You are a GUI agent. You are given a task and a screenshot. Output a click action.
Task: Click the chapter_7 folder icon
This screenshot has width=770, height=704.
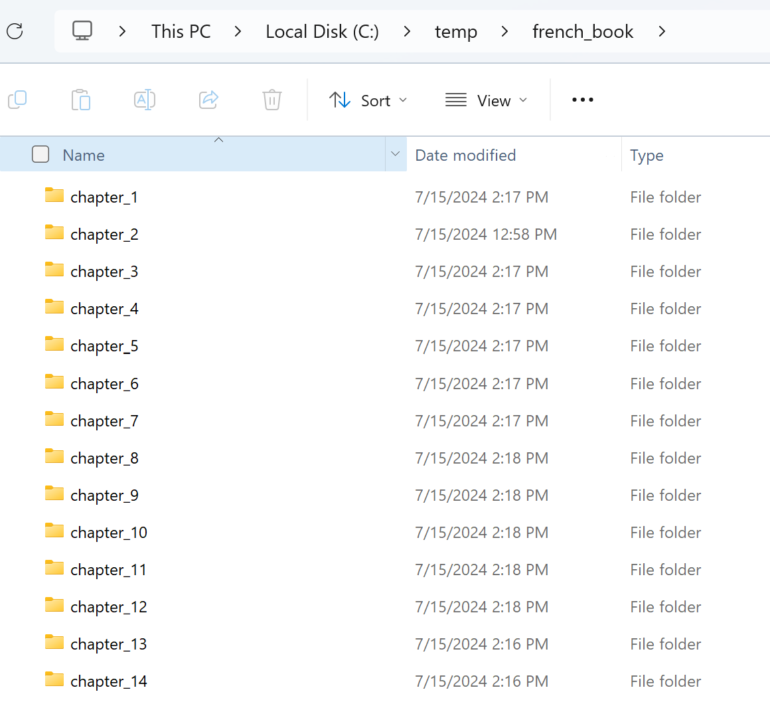click(x=54, y=419)
